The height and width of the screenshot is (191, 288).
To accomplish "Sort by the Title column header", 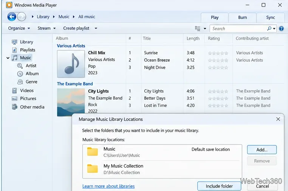I will (147, 39).
